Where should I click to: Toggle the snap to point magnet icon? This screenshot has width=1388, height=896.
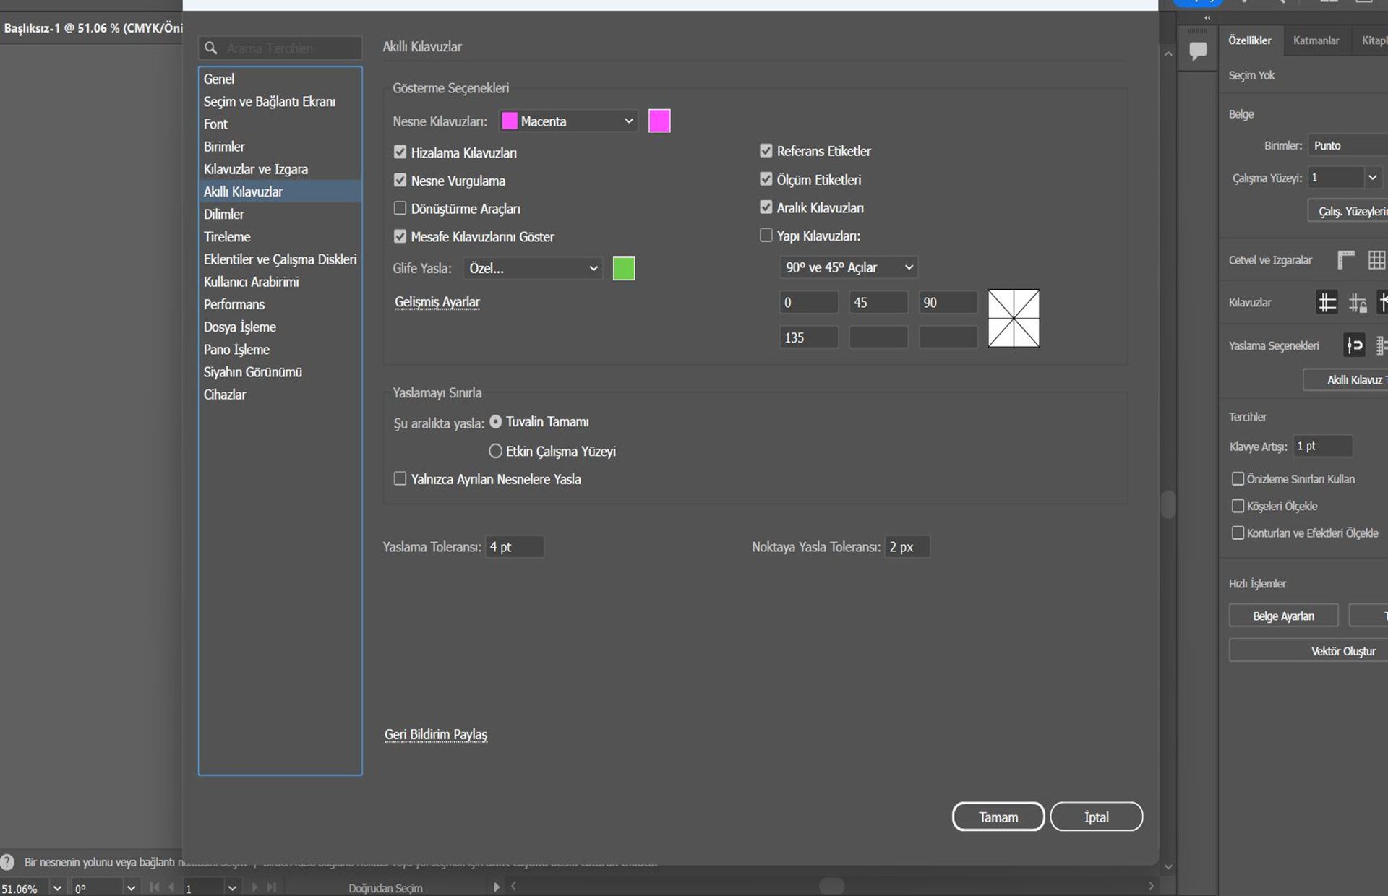pos(1354,345)
